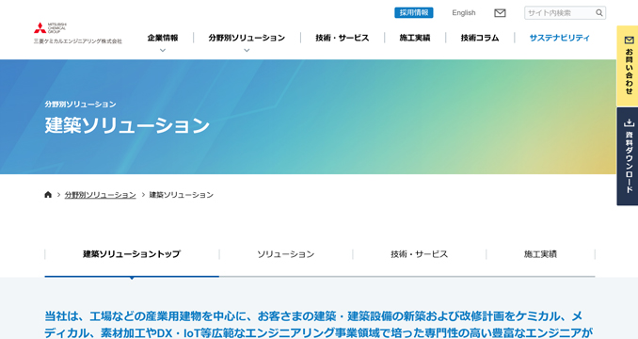Open the mail envelope icon in header
Image resolution: width=638 pixels, height=339 pixels.
pos(500,13)
